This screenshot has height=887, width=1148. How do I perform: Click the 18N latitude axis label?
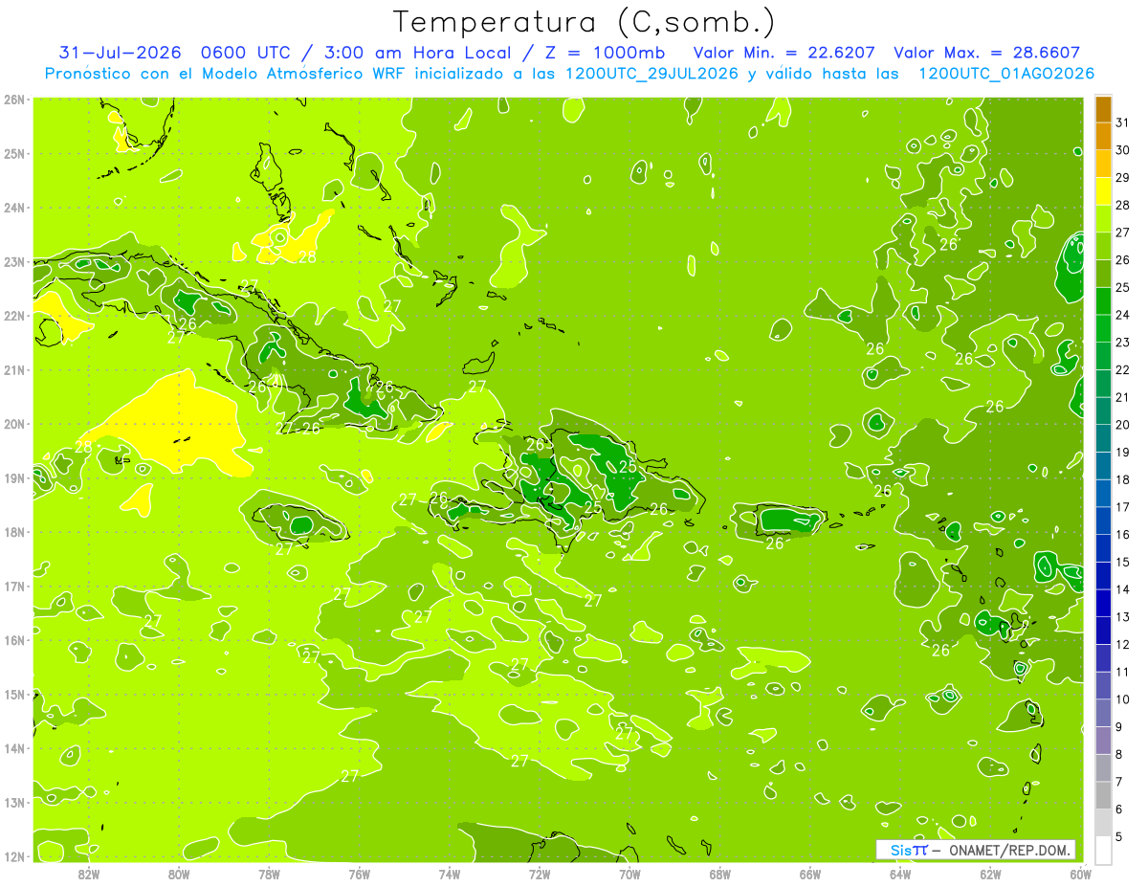pyautogui.click(x=14, y=532)
